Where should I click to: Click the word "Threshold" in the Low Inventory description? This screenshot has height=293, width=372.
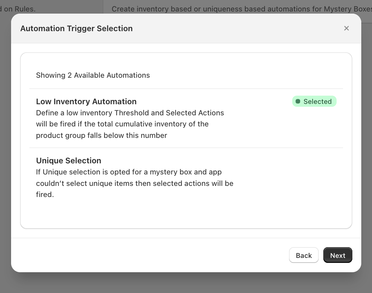point(131,113)
